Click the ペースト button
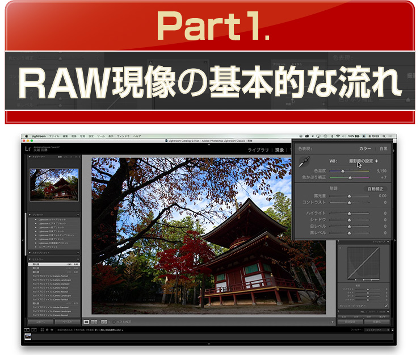The width and height of the screenshot is (420, 355). click(68, 321)
